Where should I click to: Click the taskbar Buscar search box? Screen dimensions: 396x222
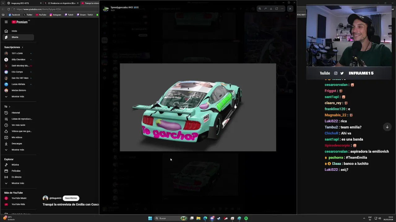(171, 218)
